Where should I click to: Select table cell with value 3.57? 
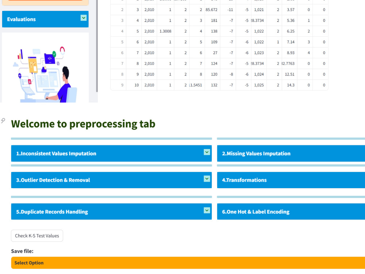[289, 10]
